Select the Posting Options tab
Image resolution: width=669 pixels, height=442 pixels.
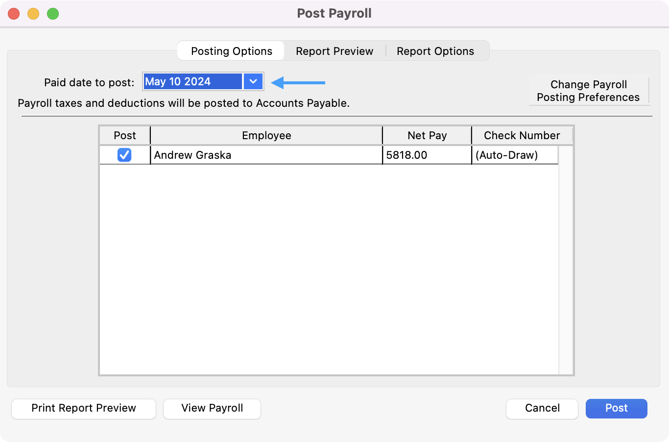tap(231, 51)
